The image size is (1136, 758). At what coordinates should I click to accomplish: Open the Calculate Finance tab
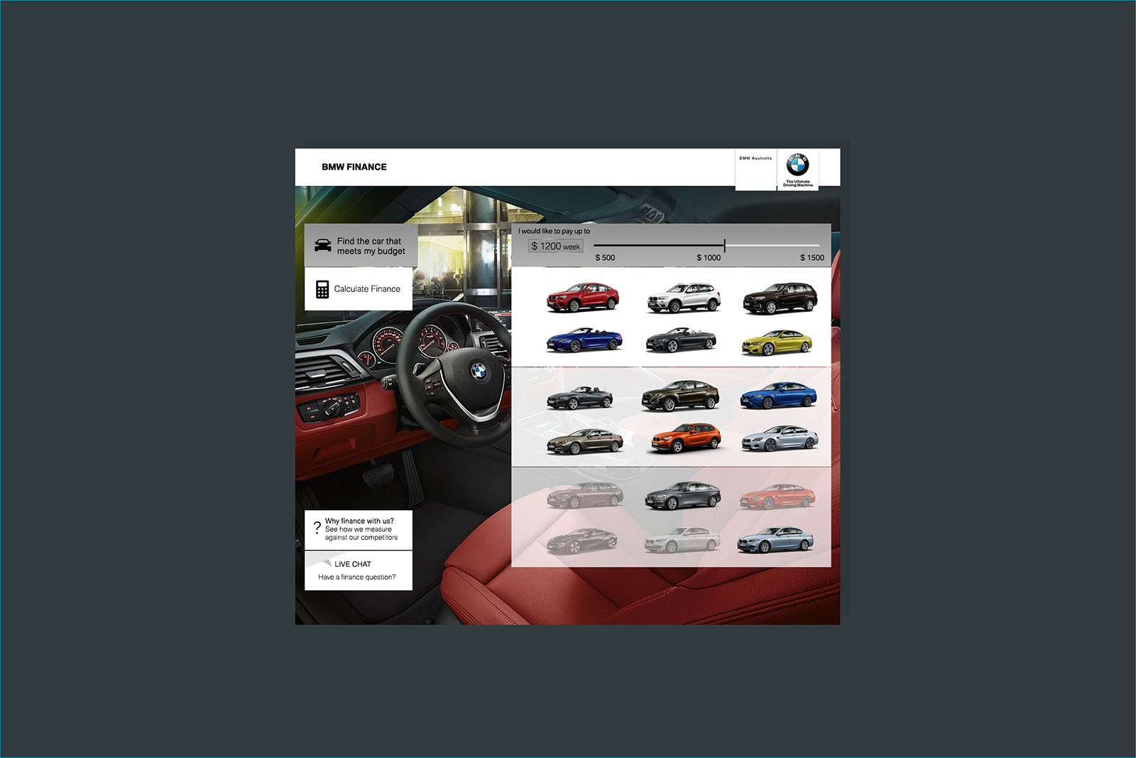(x=359, y=289)
